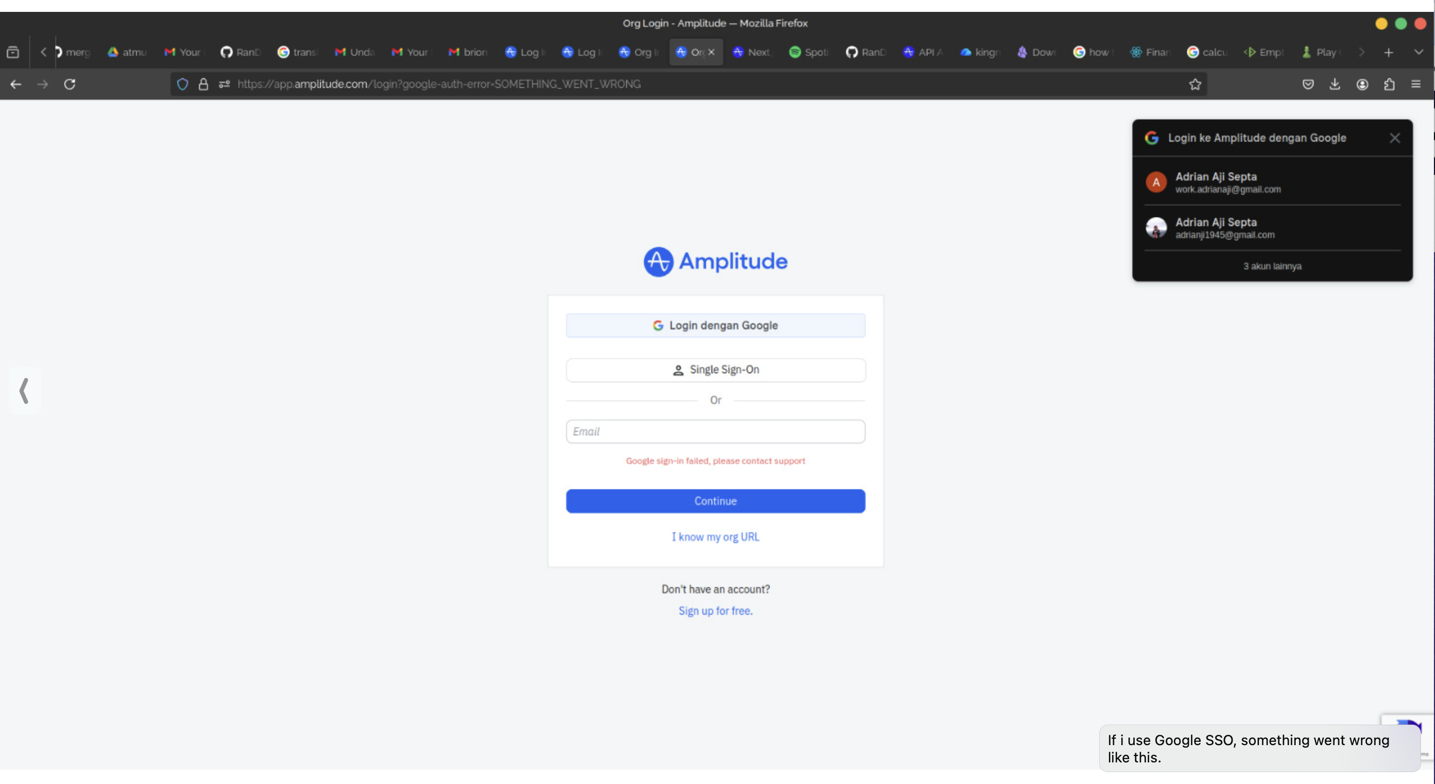Viewport: 1435px width, 784px height.
Task: Switch to the Spotify tab
Action: 809,52
